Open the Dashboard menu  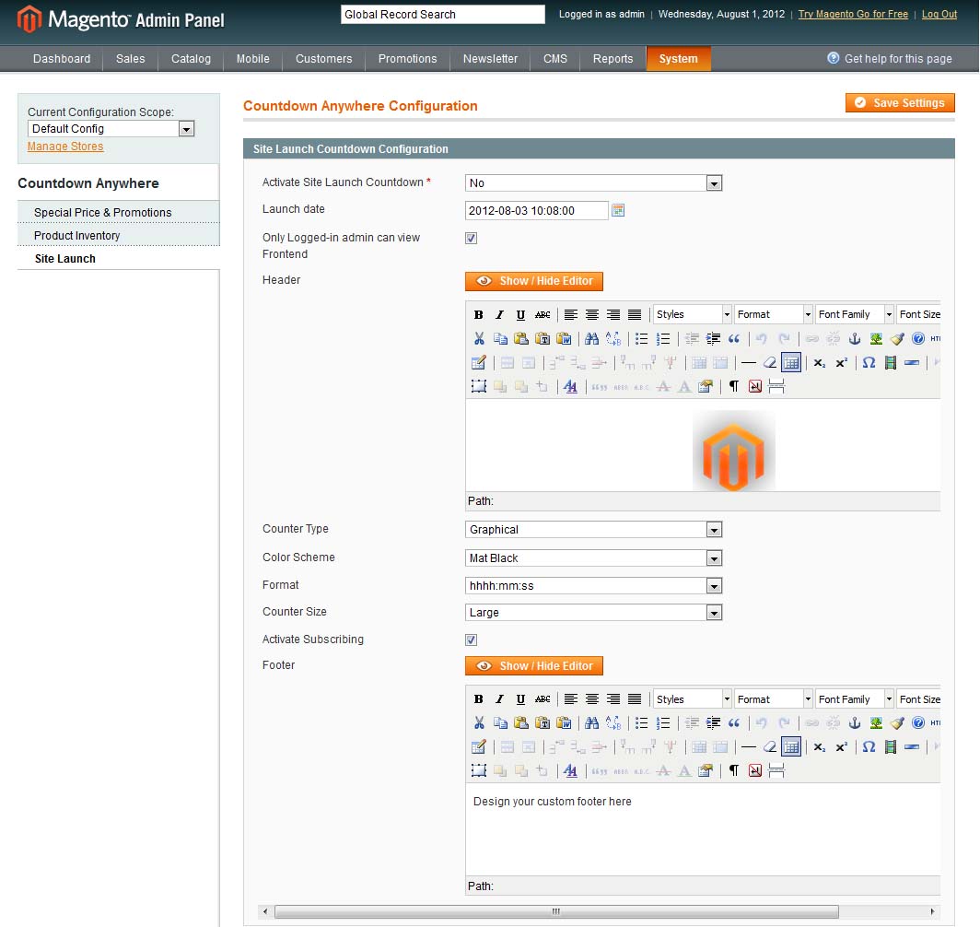click(x=62, y=59)
